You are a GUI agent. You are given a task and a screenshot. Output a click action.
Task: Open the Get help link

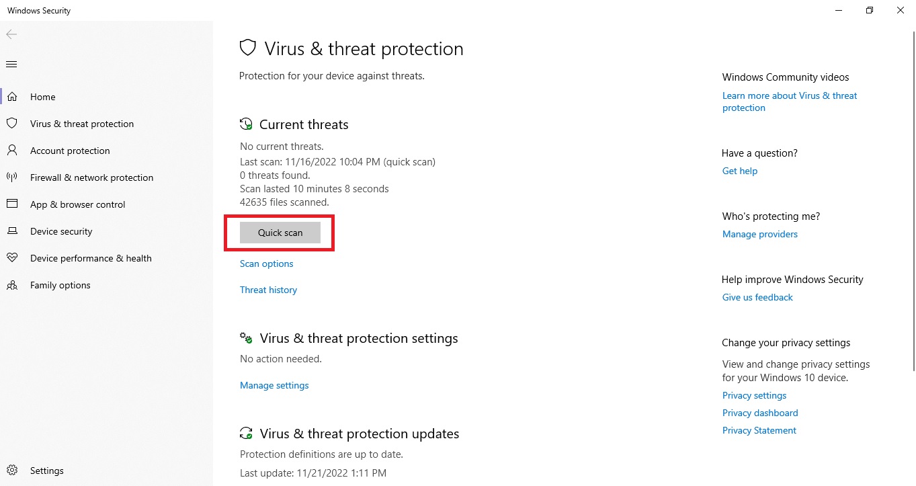coord(739,171)
